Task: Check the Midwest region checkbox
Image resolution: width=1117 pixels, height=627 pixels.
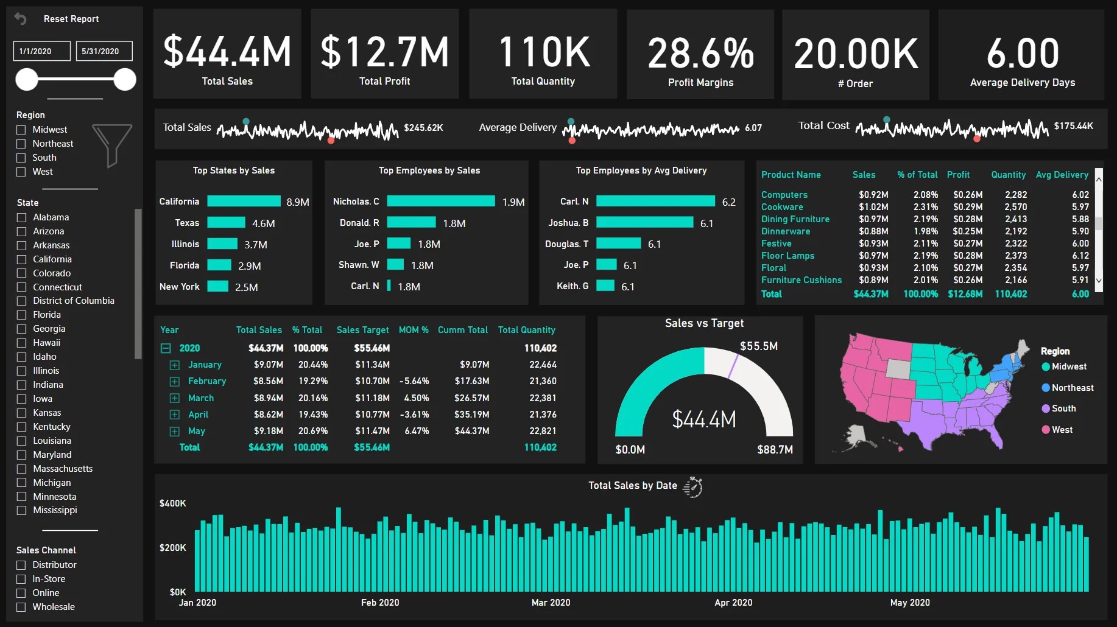Action: tap(21, 130)
